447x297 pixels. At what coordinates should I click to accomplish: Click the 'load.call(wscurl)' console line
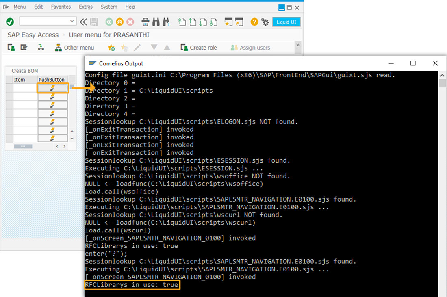pos(117,230)
